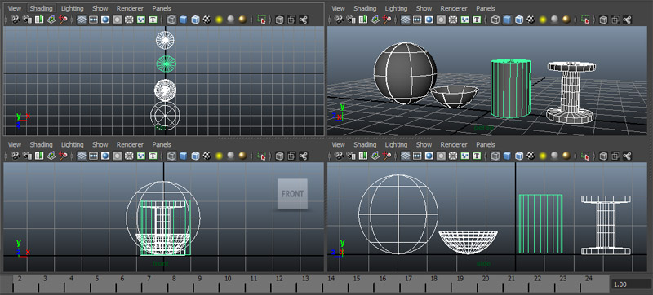
Task: Click Isolate Select icon in side panel
Action: 585,156
